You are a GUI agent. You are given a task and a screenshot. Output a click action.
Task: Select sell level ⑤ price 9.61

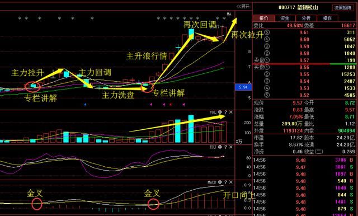pyautogui.click(x=304, y=32)
